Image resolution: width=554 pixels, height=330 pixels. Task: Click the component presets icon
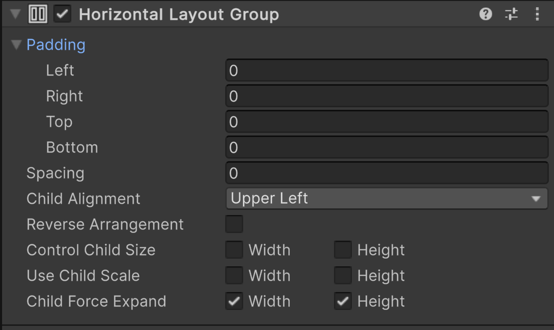[511, 14]
